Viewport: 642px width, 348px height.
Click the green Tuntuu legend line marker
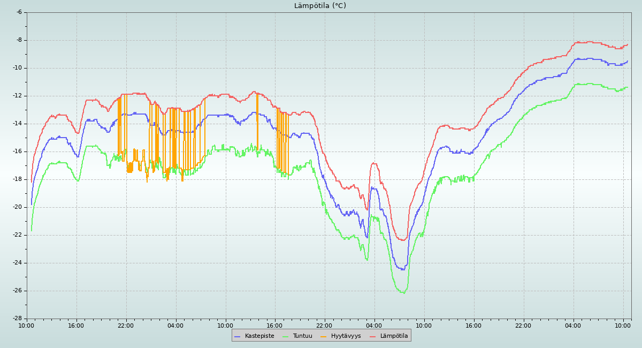[x=285, y=336]
